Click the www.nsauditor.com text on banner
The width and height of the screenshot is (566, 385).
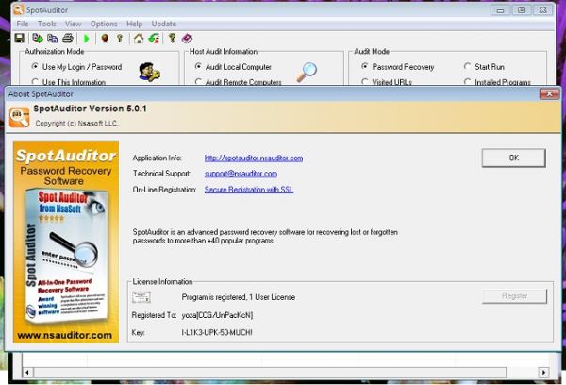(64, 335)
